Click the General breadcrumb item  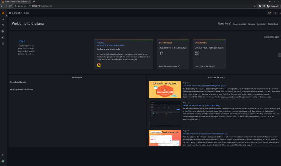[x=16, y=13]
